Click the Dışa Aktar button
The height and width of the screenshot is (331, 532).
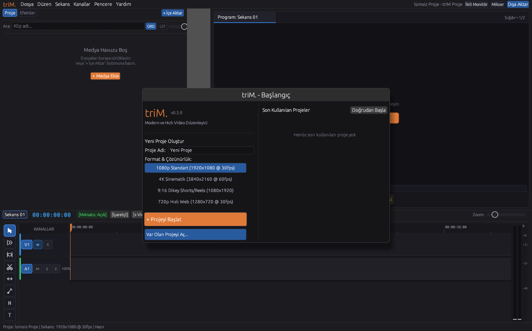coord(518,4)
